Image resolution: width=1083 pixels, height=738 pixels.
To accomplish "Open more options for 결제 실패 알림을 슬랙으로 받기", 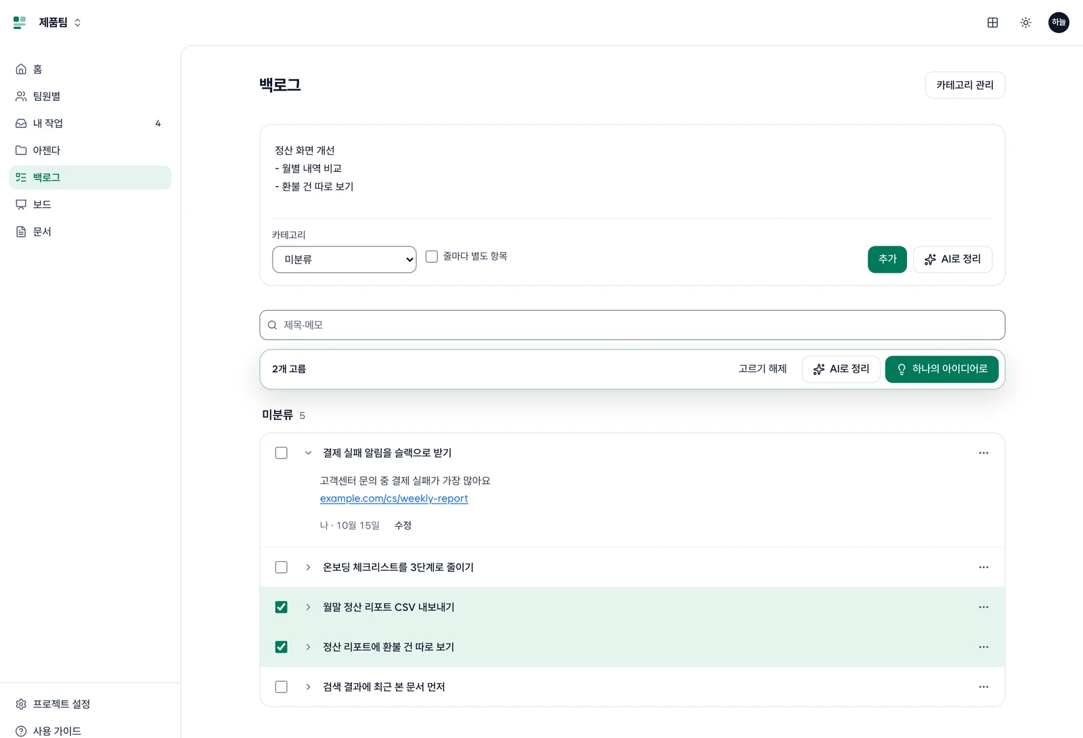I will (983, 453).
